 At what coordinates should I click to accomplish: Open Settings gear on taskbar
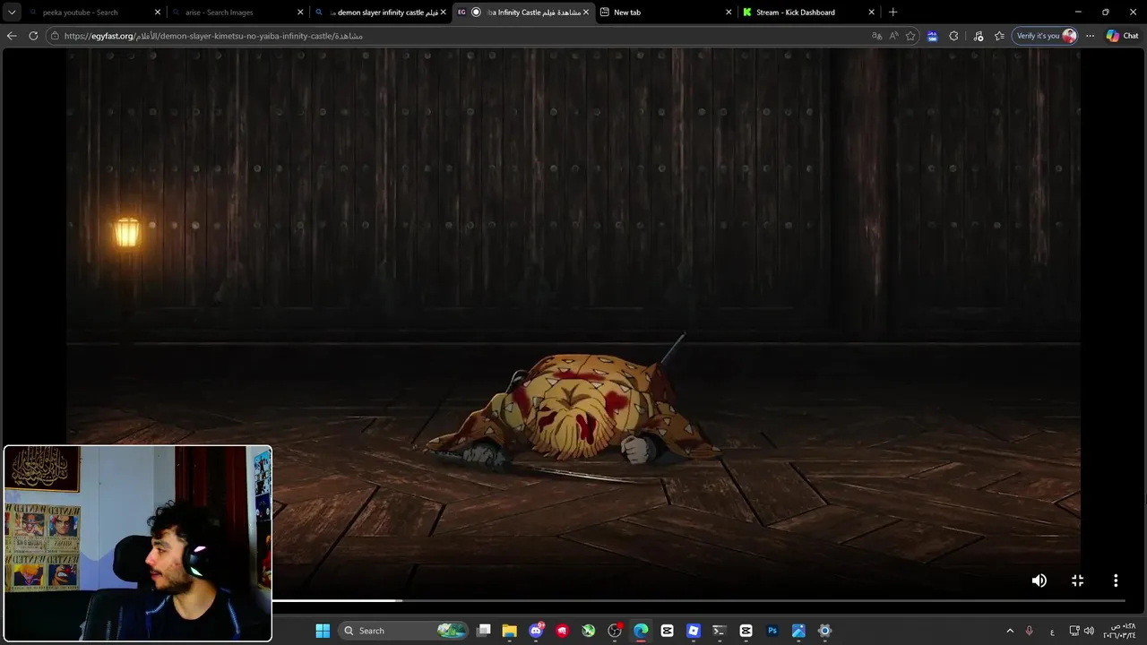click(x=825, y=631)
